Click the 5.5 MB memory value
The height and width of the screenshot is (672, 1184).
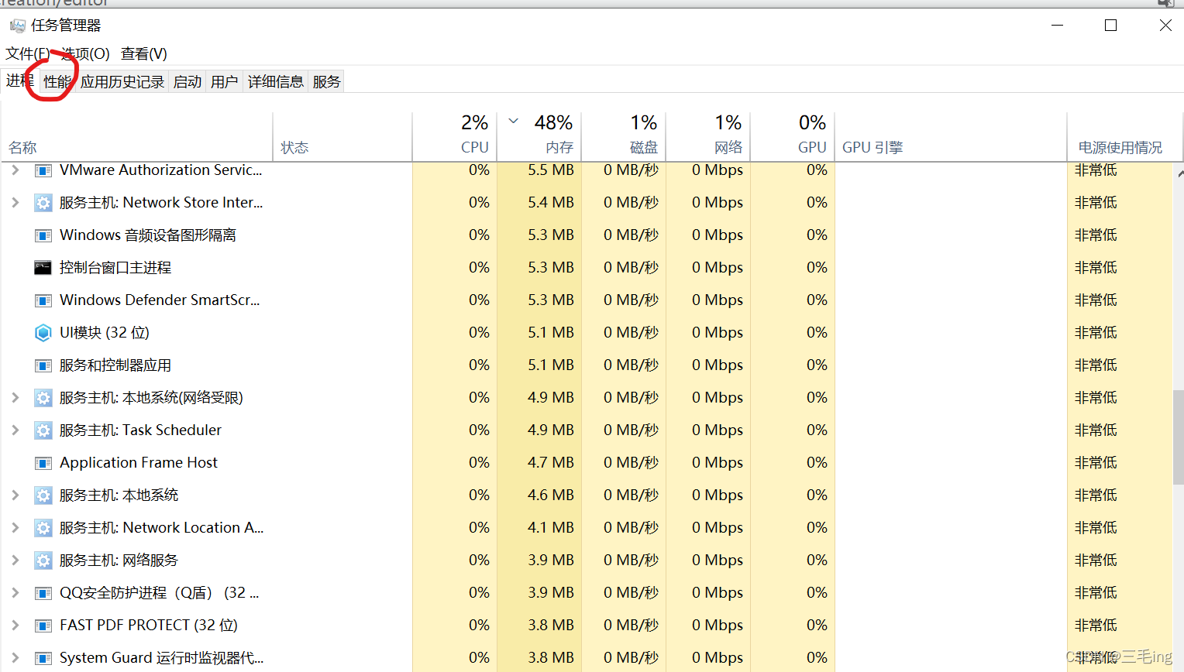point(551,170)
